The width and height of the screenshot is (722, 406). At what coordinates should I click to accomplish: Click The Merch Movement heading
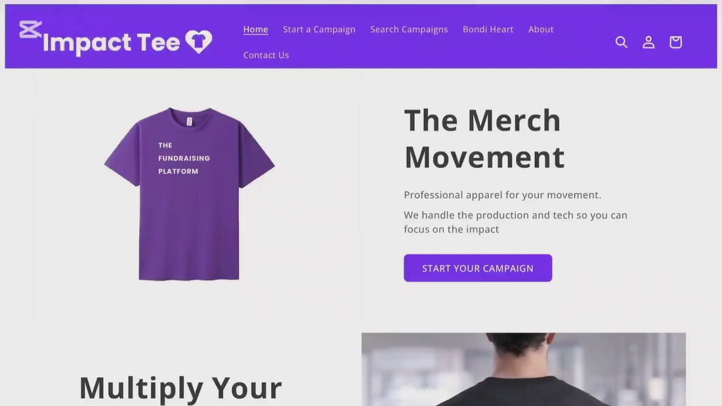pyautogui.click(x=484, y=138)
